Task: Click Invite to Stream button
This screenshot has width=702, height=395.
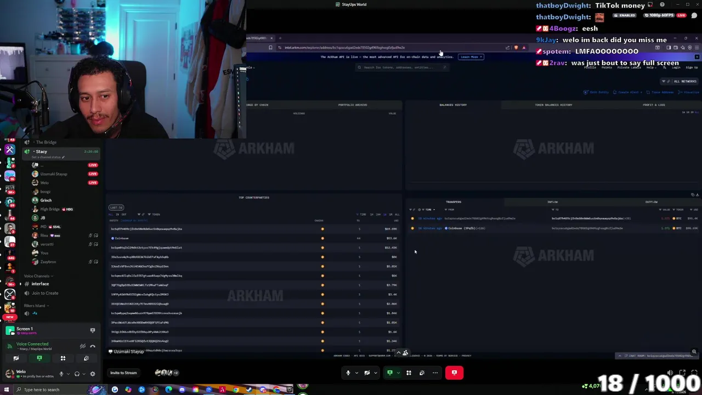Action: 123,373
